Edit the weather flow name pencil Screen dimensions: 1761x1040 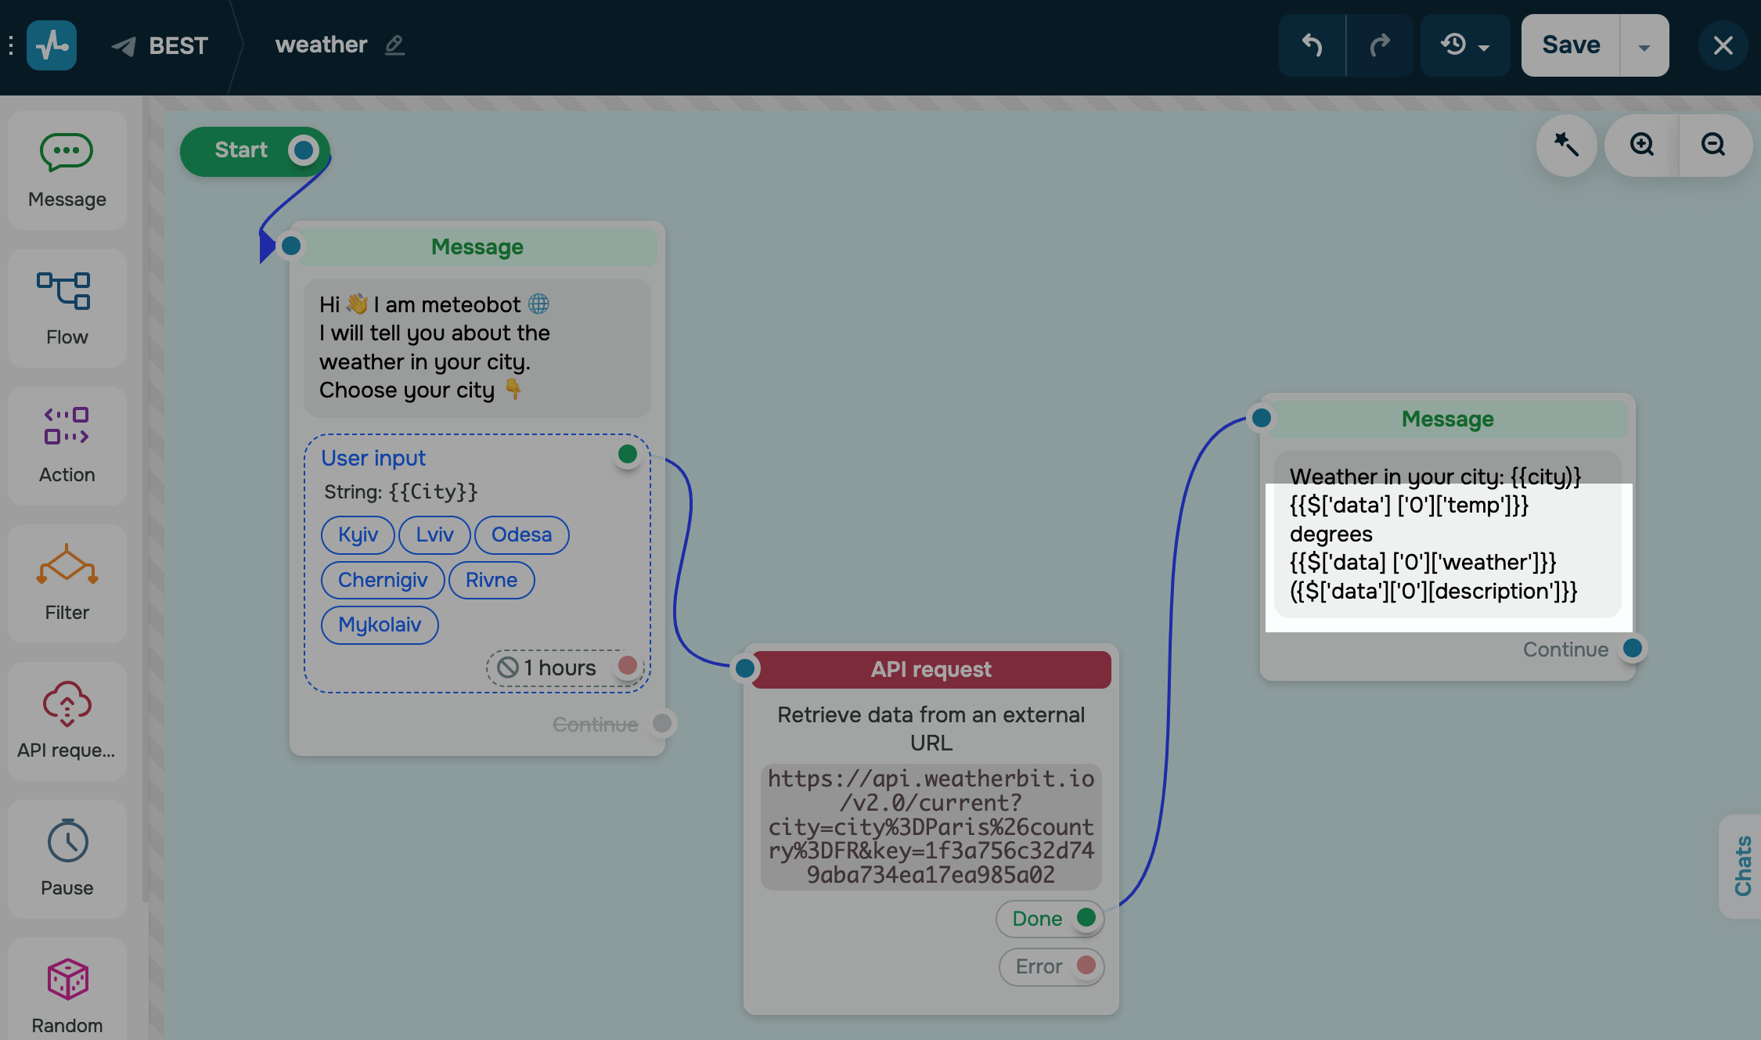[x=394, y=45]
